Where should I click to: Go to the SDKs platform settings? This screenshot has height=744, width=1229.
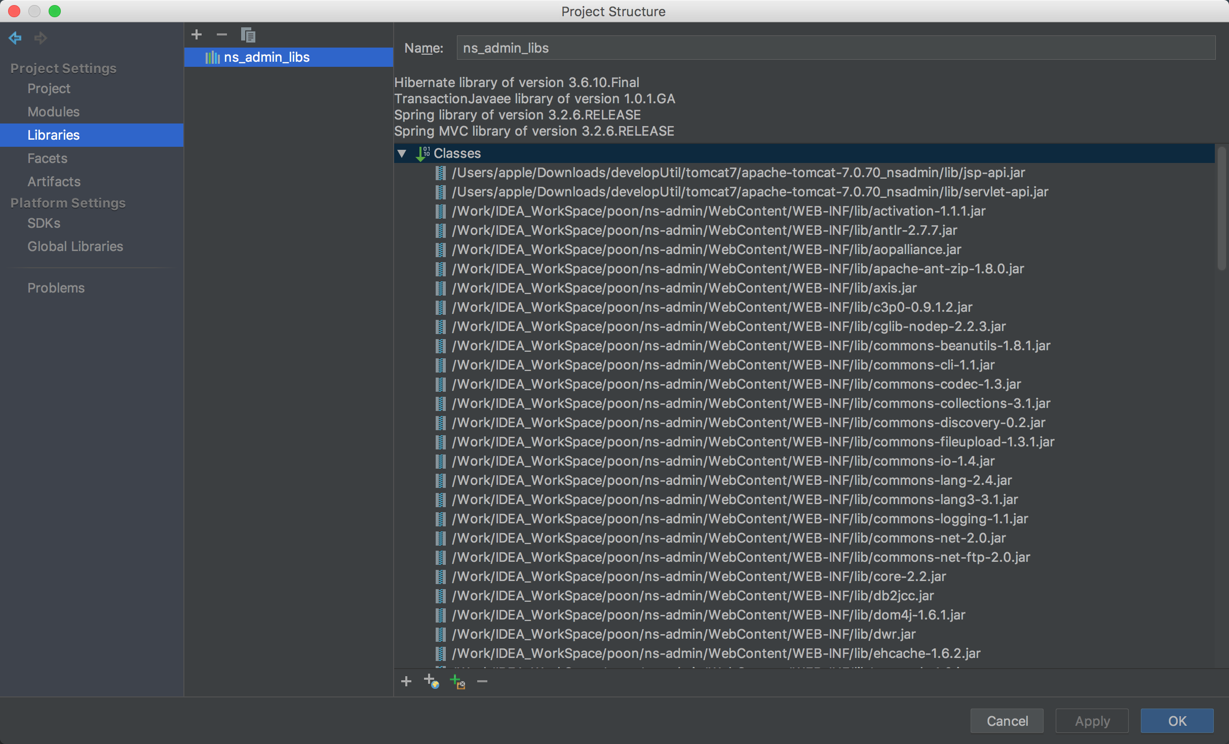click(x=44, y=223)
